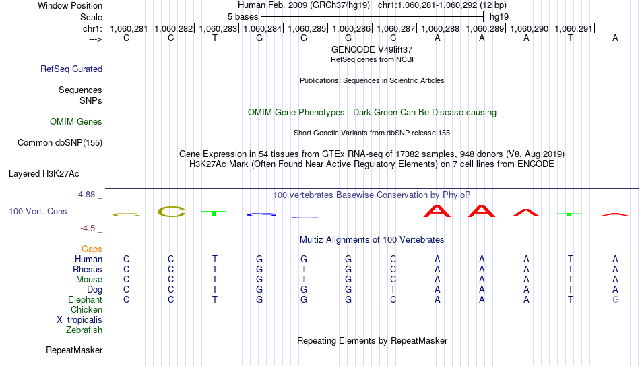
Task: Click the Gaps row label
Action: [92, 249]
